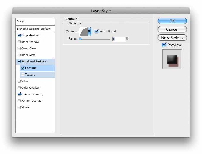Uncheck the Bevel and Emboss checkbox
Image resolution: width=202 pixels, height=154 pixels.
[x=19, y=61]
